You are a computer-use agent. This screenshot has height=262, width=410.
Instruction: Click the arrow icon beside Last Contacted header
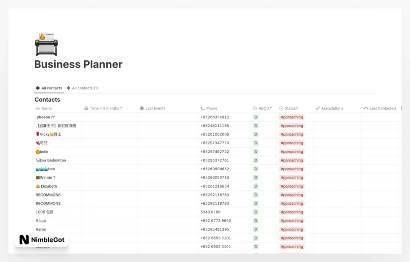pyautogui.click(x=366, y=108)
